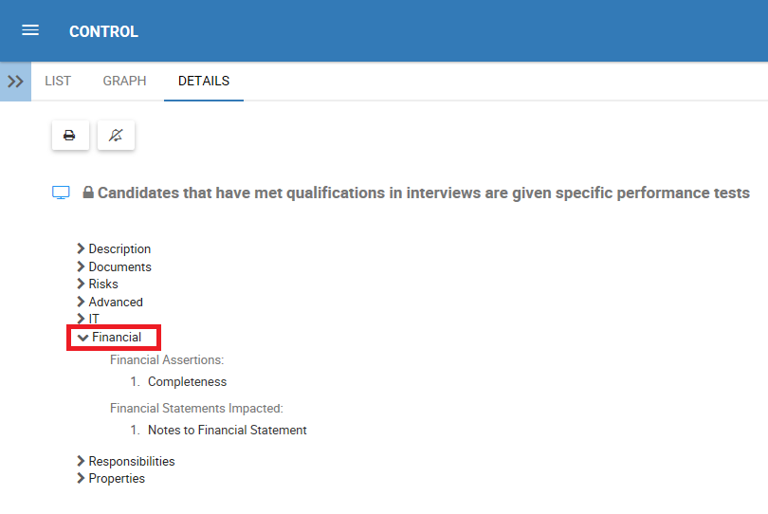Expand the Responsibilities section
The width and height of the screenshot is (768, 514).
[x=131, y=462]
